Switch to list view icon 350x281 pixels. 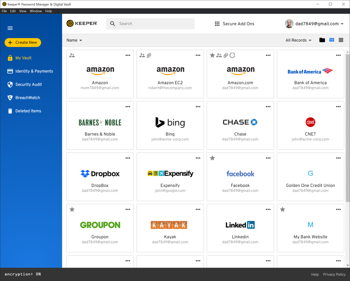341,40
